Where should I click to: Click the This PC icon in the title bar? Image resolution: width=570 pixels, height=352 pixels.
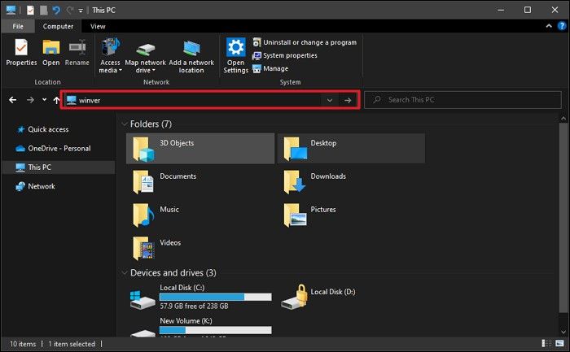(x=11, y=10)
